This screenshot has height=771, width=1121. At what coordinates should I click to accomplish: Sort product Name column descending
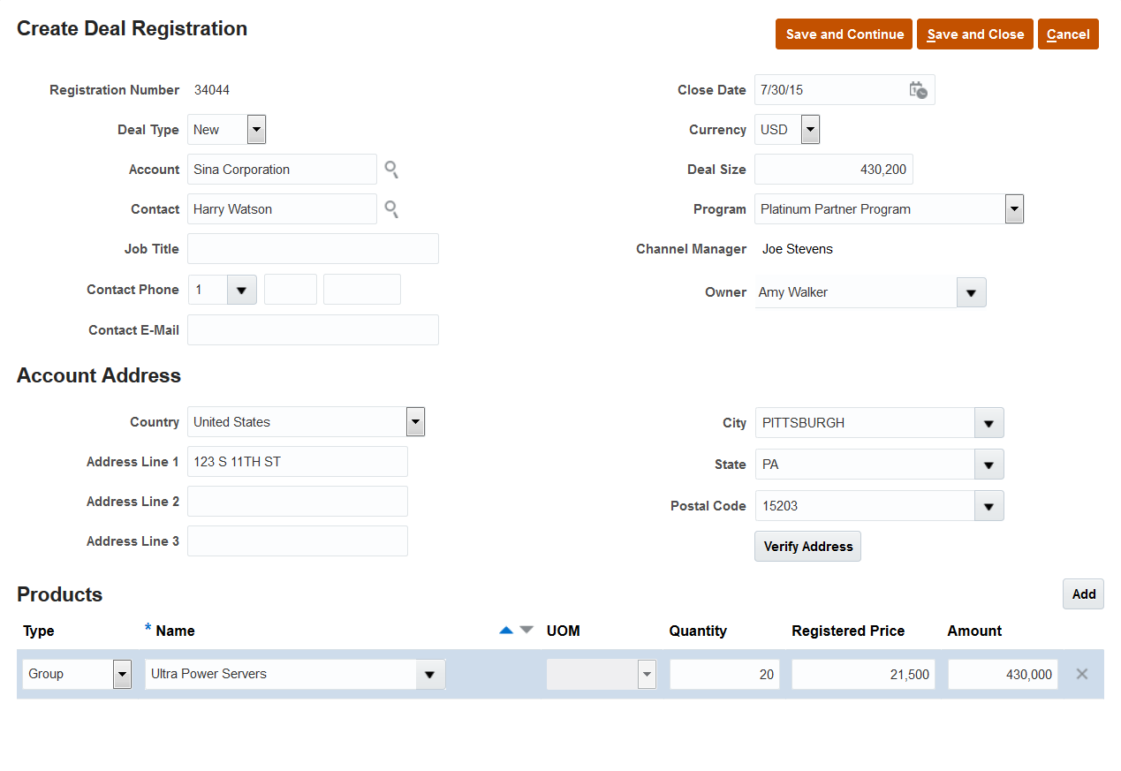coord(526,631)
